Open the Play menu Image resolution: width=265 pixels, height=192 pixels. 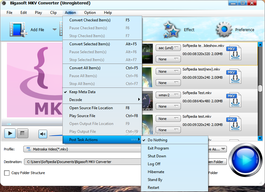point(38,13)
